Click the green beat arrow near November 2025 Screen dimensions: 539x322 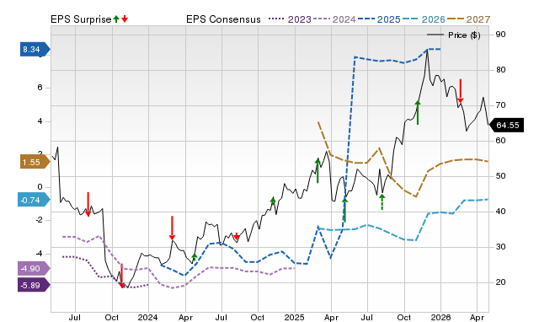coord(418,112)
